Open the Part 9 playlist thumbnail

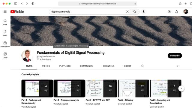(37, 88)
